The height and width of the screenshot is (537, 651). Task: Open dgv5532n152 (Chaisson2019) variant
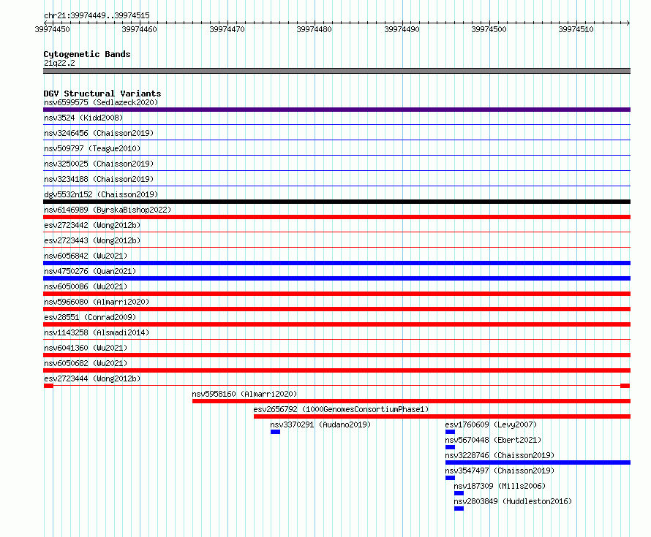tap(101, 194)
